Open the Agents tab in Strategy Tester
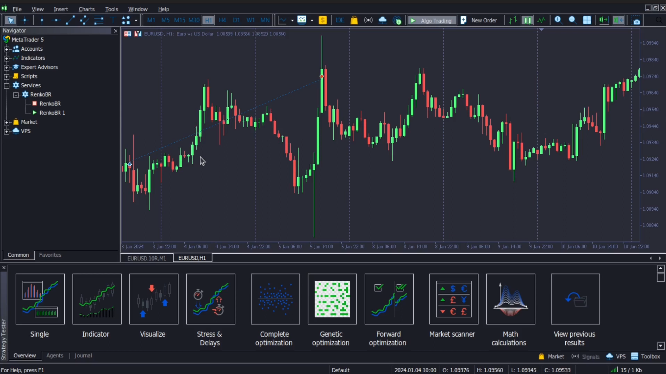This screenshot has width=666, height=374. click(55, 356)
